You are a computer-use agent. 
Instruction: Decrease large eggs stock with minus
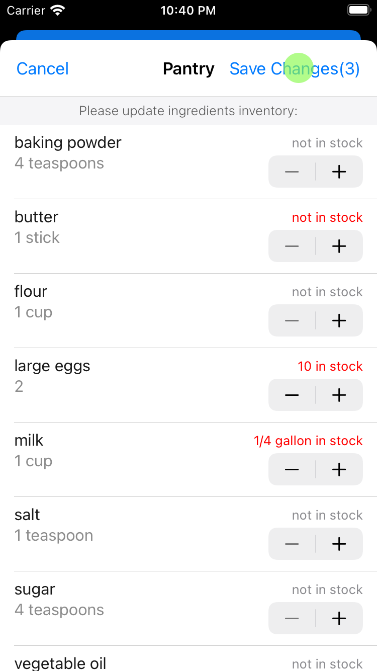pos(292,395)
